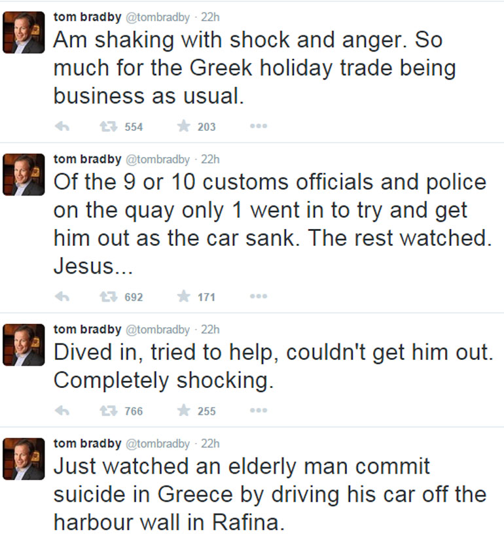Favorite the 'Am shaking with shock' tweet
The width and height of the screenshot is (504, 545).
point(183,127)
